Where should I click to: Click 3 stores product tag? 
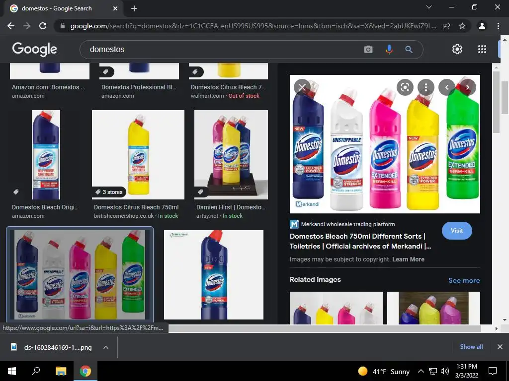(109, 192)
